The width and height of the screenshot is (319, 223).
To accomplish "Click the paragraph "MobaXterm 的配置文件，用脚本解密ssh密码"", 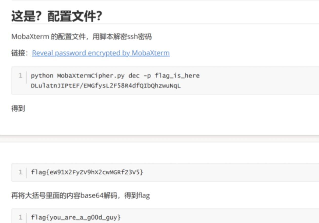I will pos(82,37).
